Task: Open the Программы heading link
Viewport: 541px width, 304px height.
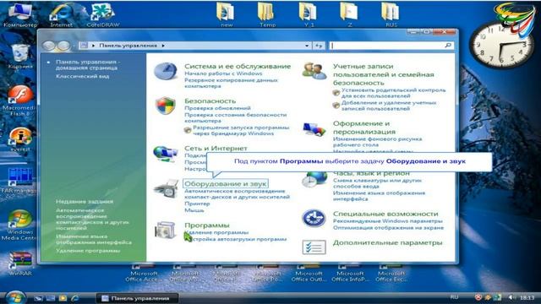Action: (x=206, y=225)
